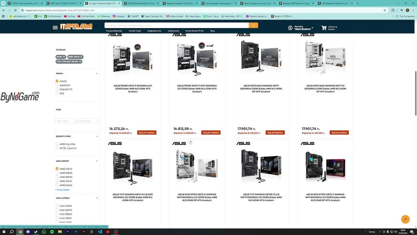417x235 pixels.
Task: Open Spotify from the taskbar
Action: 52,232
